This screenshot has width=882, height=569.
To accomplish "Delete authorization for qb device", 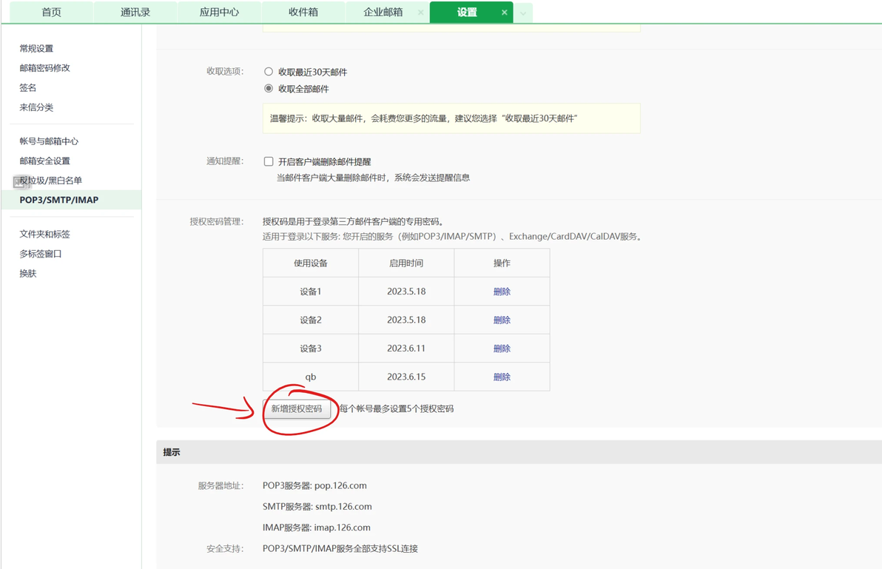I will pos(502,377).
